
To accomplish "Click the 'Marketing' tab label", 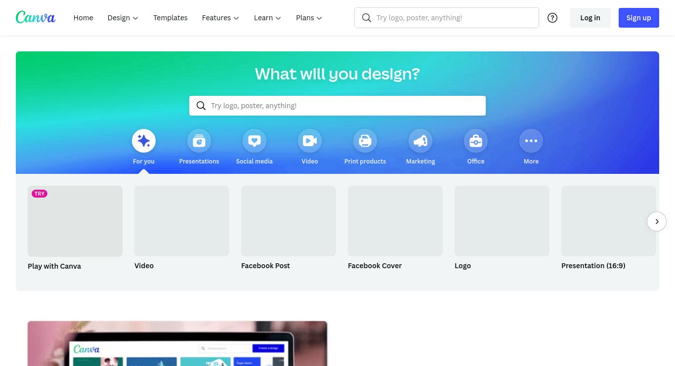I will tap(421, 162).
